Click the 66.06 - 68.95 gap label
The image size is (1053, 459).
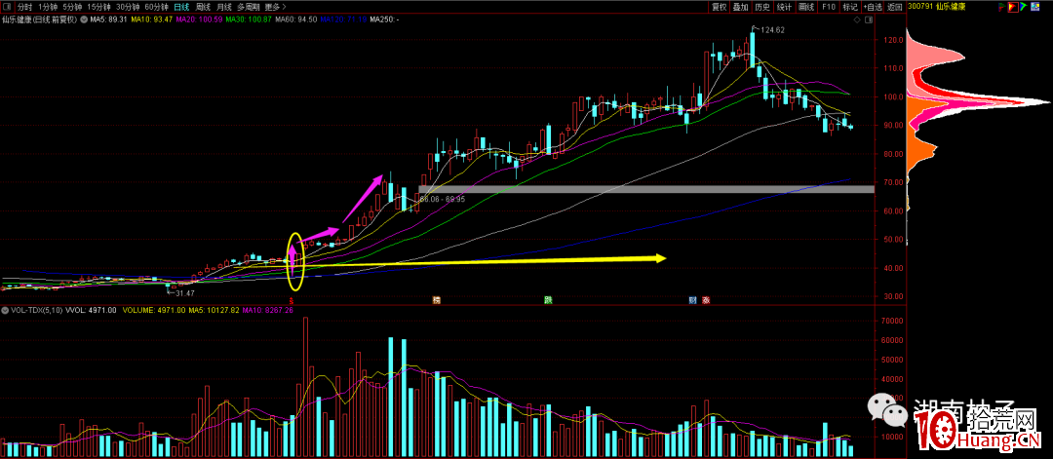(444, 200)
